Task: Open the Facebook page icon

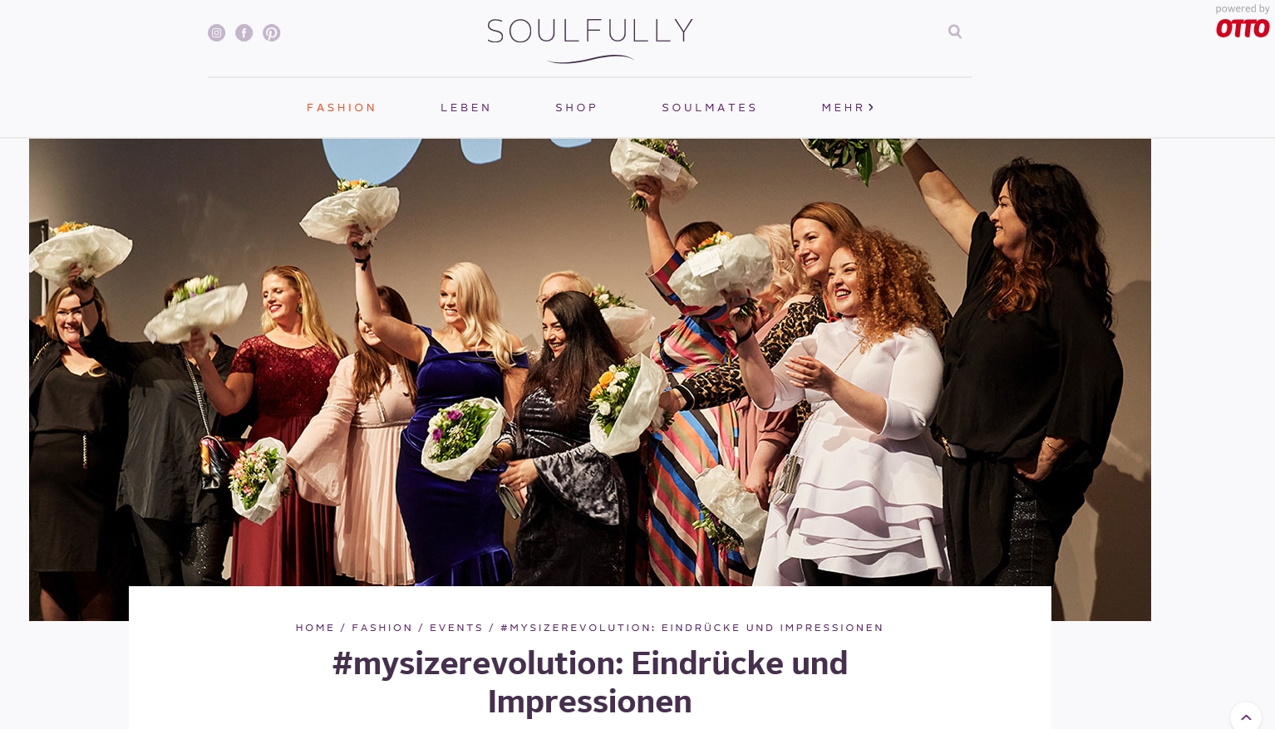Action: 244,33
